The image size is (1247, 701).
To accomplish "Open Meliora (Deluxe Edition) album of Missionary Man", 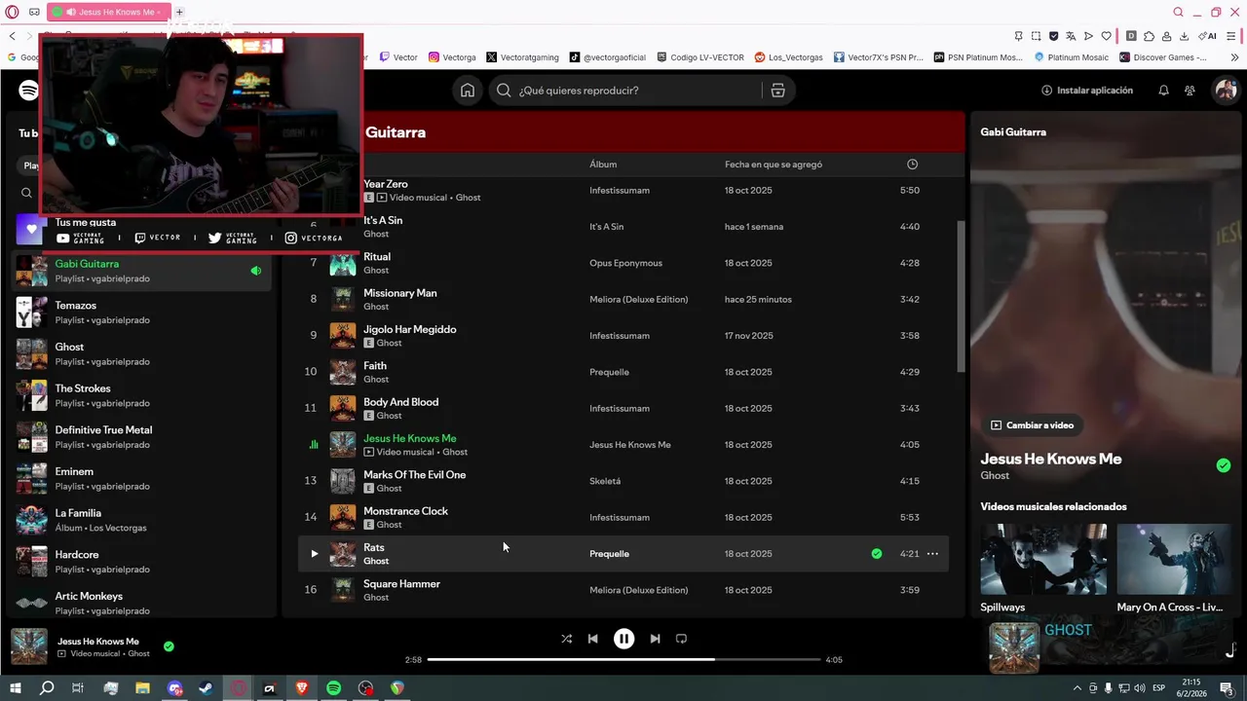I will click(638, 300).
